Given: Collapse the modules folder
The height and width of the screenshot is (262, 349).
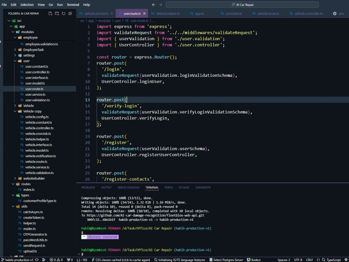Looking at the screenshot, I should (13, 32).
